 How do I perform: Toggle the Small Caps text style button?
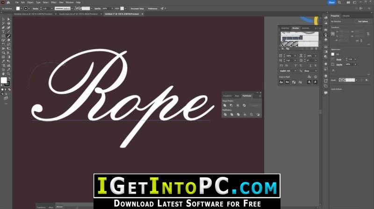(287, 65)
